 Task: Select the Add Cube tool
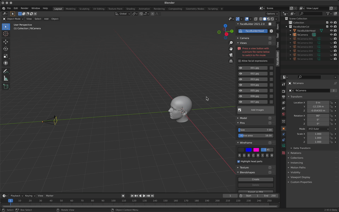click(x=6, y=86)
